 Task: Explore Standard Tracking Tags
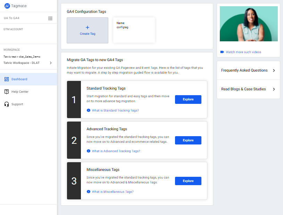[x=188, y=99]
